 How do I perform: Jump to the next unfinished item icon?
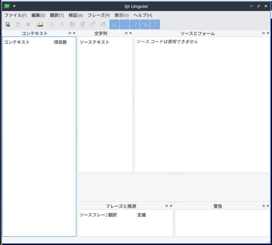82,24
